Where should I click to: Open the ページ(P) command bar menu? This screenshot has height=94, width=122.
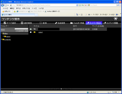(x=96, y=15)
